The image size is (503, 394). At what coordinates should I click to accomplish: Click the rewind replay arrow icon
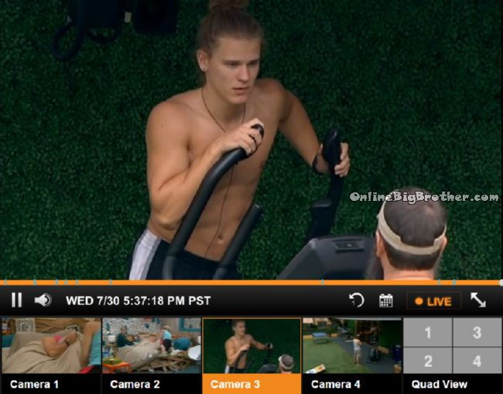coord(357,301)
